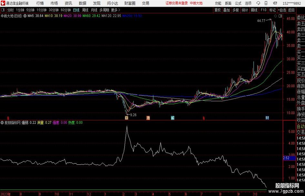Screen dimensions: 305x196
Task: Click the 画线 toolbar button
Action: click(254, 10)
